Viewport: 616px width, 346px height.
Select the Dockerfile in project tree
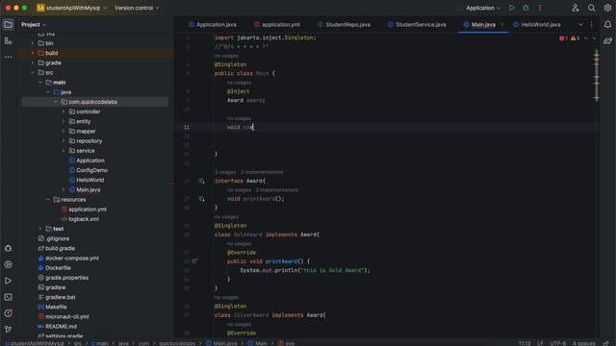click(x=58, y=268)
